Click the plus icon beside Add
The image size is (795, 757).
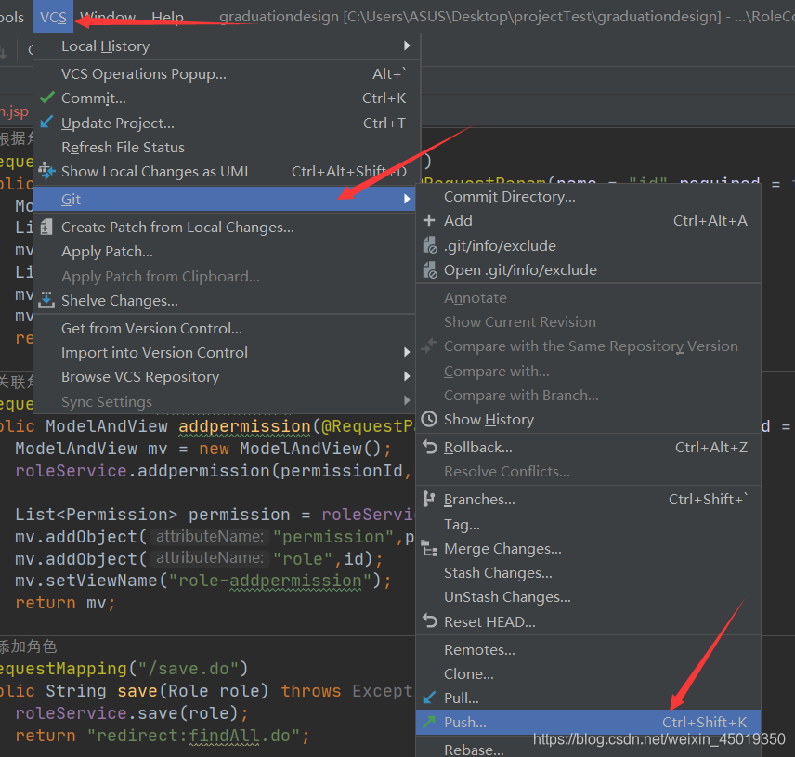point(429,220)
